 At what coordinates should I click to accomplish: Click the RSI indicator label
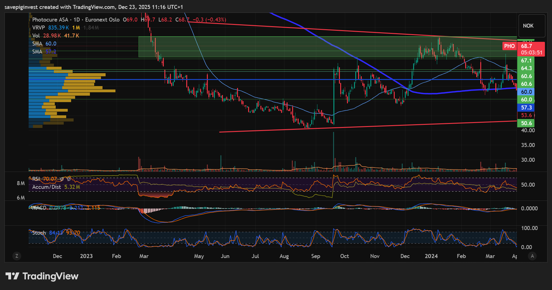(36, 179)
